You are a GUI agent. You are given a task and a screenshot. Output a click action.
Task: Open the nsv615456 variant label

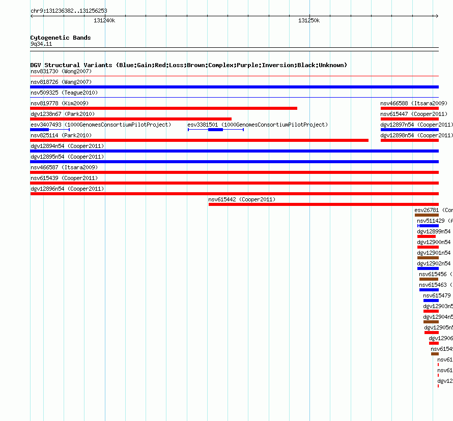436,274
